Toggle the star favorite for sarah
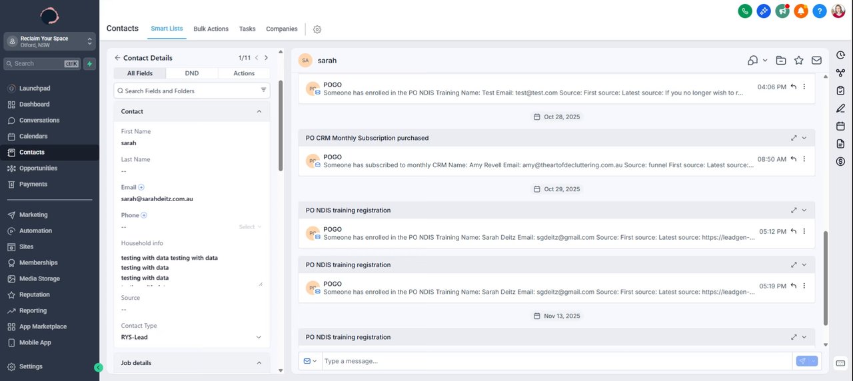Viewport: 853px width, 381px height. 799,61
